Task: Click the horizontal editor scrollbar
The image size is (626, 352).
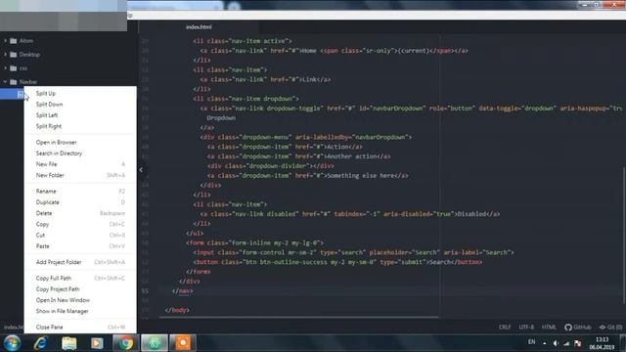Action: coord(298,318)
